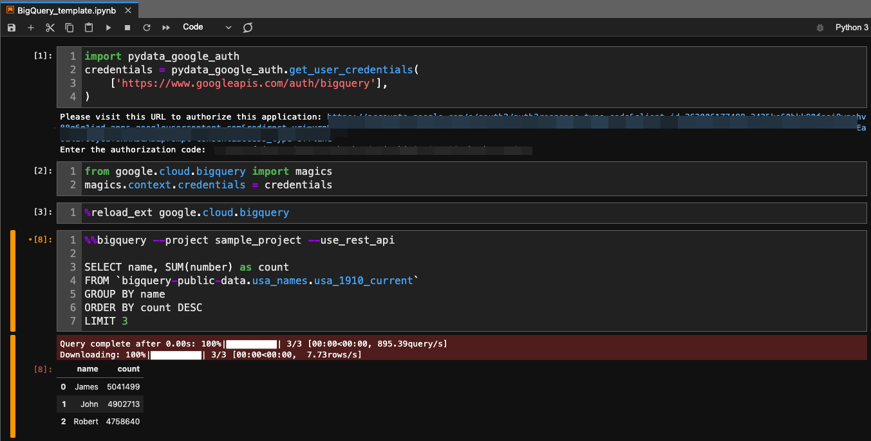The width and height of the screenshot is (871, 441).
Task: Click the James cell in the result table
Action: [86, 387]
